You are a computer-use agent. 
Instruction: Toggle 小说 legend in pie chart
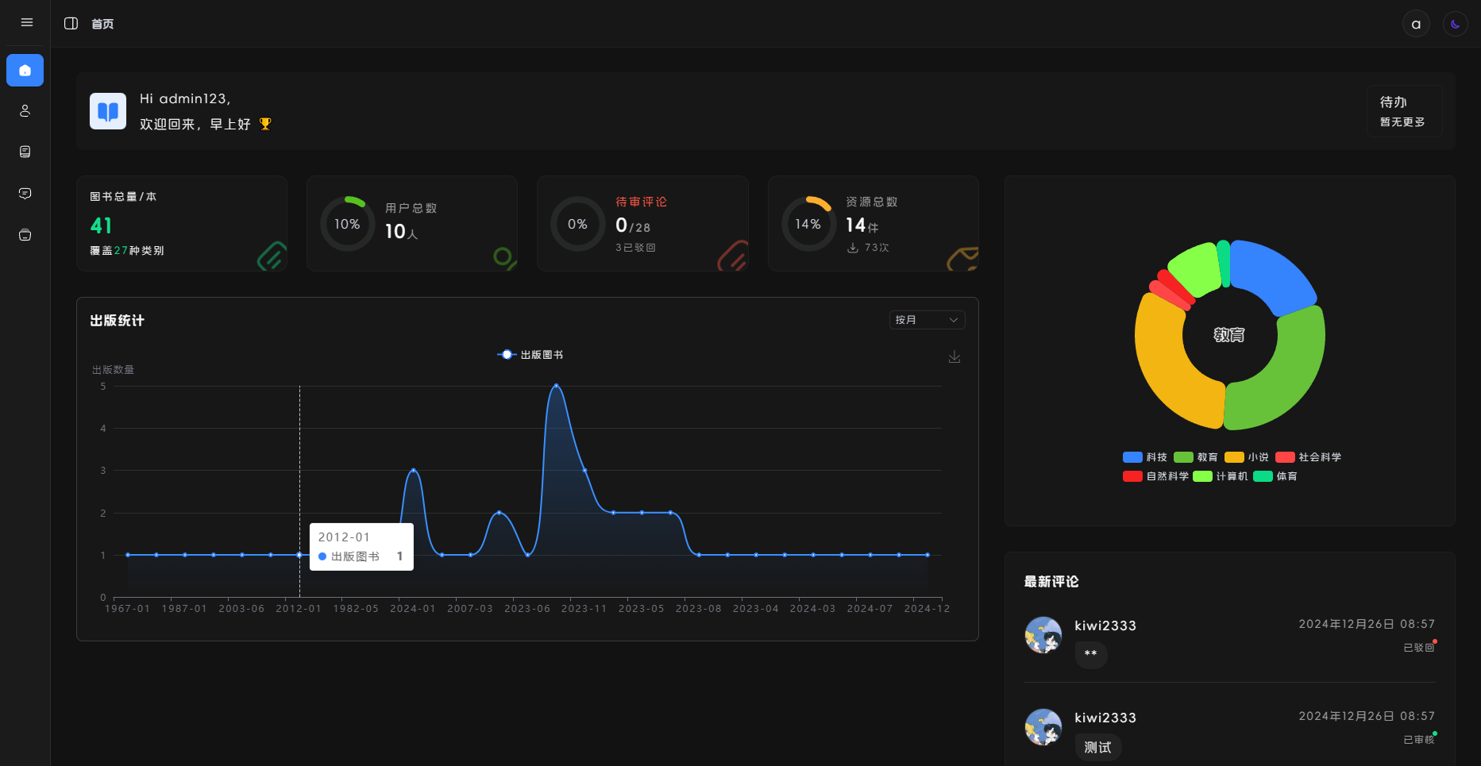1247,457
